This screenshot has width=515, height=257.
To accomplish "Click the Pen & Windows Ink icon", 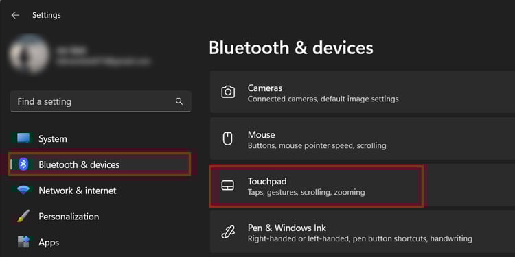I will pos(227,232).
